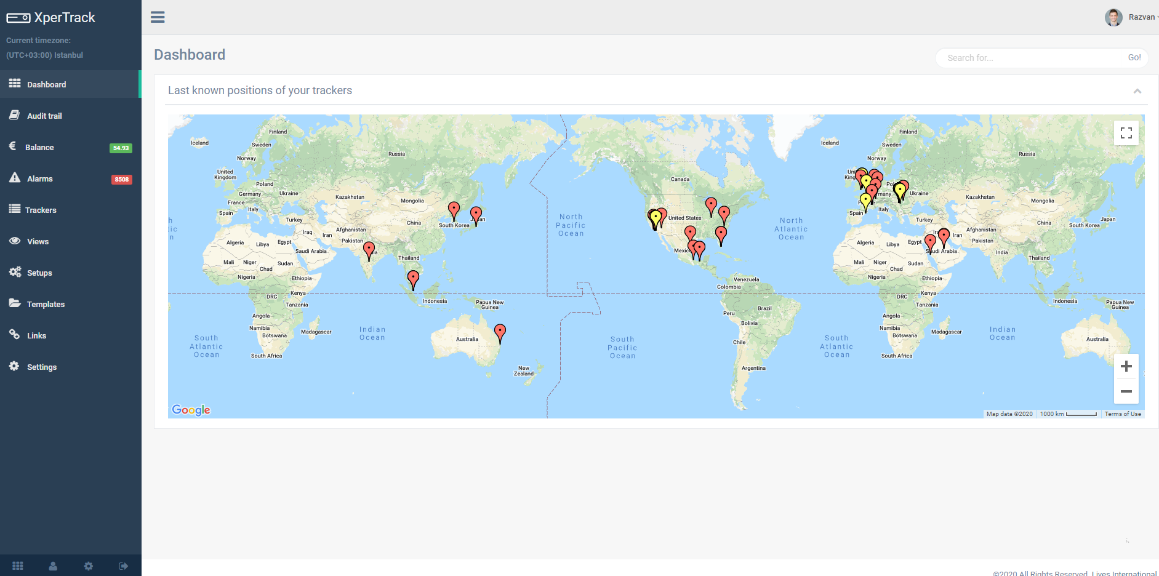
Task: Click the user profile icon in sidebar footer
Action: click(53, 566)
